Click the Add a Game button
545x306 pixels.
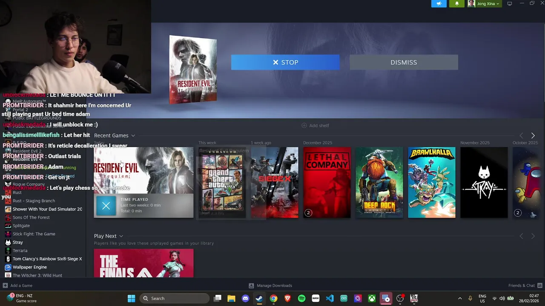17,286
